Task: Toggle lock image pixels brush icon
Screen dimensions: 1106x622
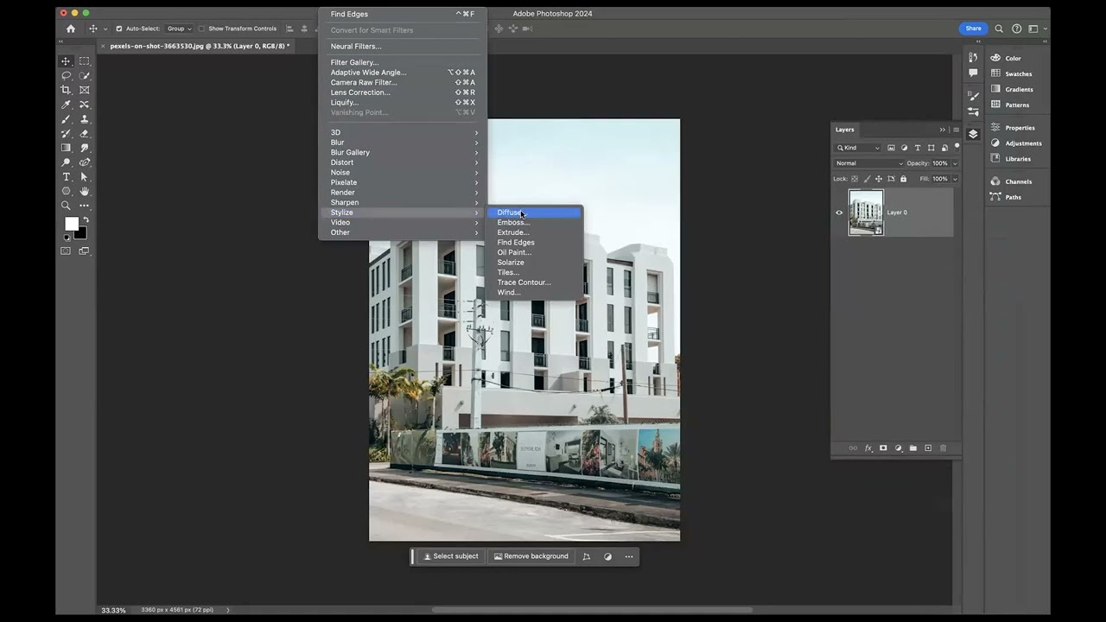Action: coord(867,179)
